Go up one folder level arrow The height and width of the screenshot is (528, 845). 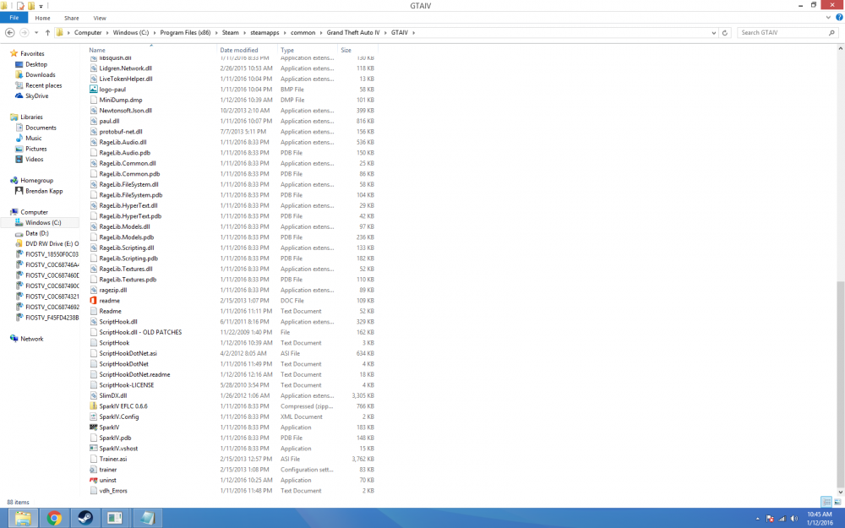pyautogui.click(x=47, y=33)
